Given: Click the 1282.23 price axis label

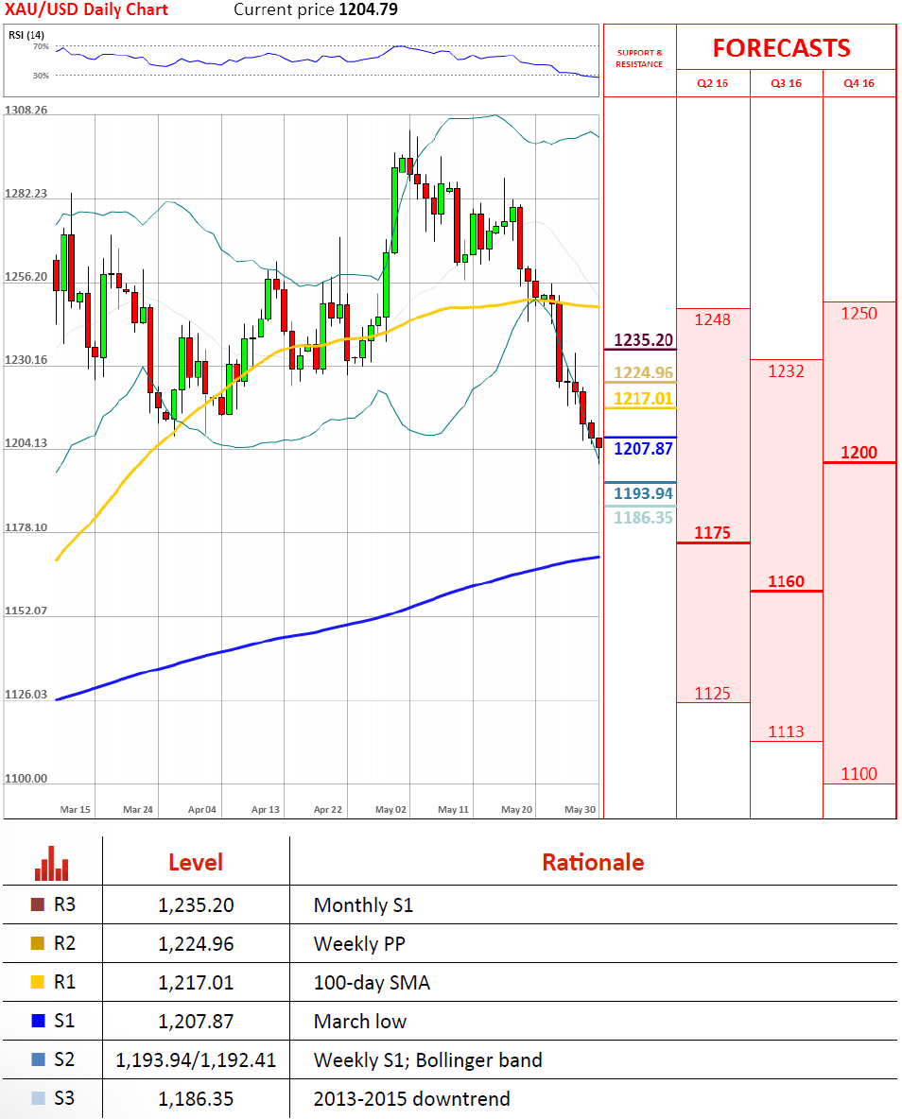Looking at the screenshot, I should (26, 194).
